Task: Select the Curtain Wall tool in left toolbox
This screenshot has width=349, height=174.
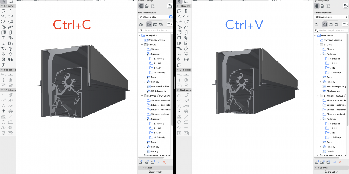Action: point(4,33)
